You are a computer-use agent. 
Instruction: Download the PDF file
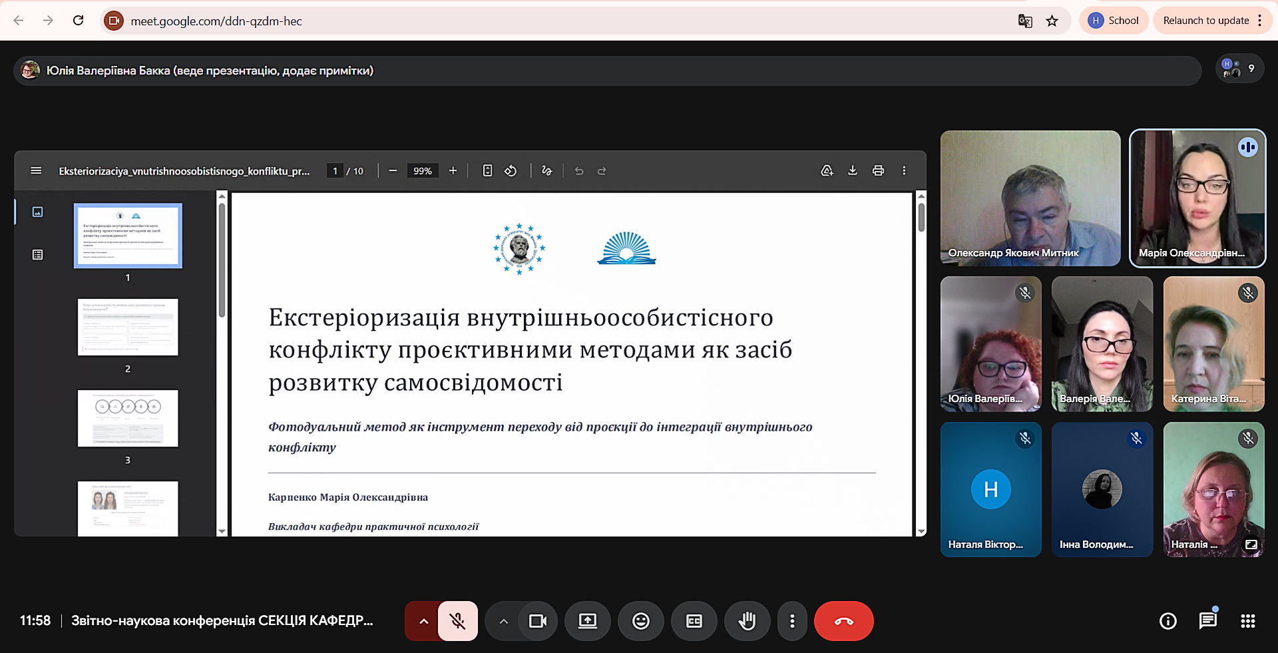coord(853,171)
